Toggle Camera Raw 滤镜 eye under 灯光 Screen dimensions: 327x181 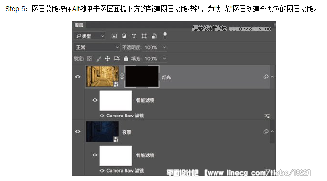[x=102, y=116]
